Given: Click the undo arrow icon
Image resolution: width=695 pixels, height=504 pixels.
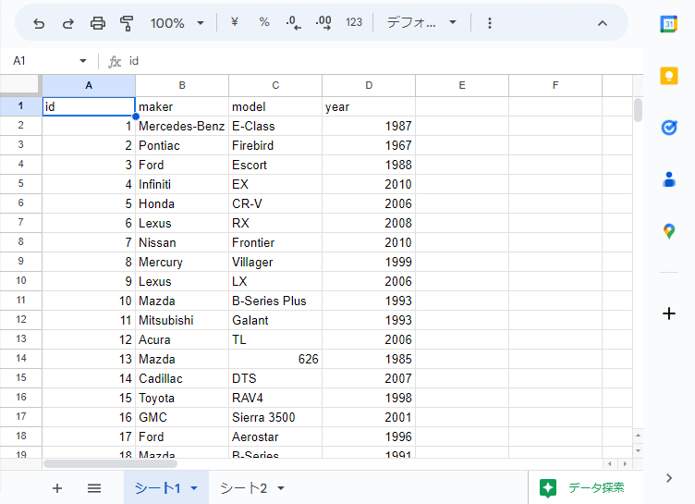Looking at the screenshot, I should 39,23.
